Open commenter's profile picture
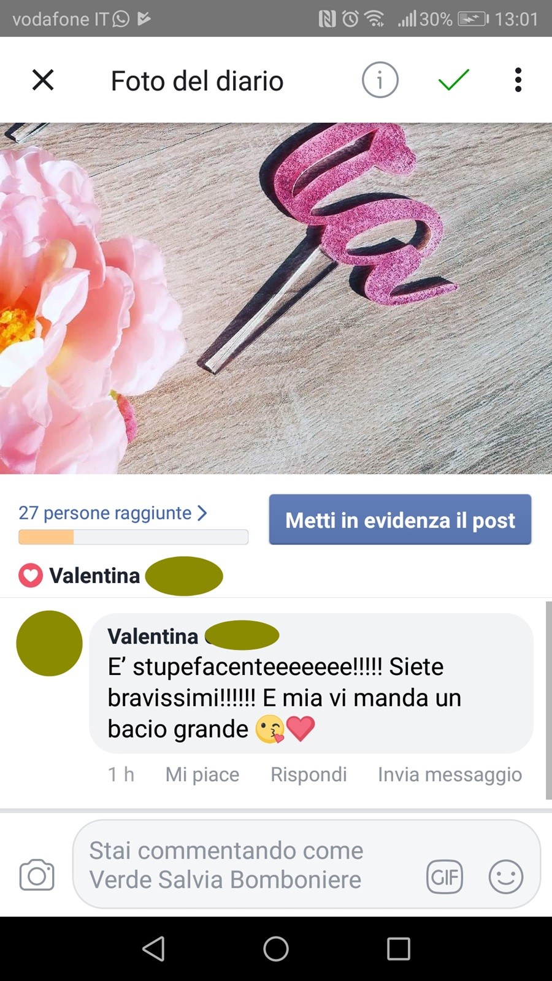Image resolution: width=552 pixels, height=981 pixels. (49, 643)
